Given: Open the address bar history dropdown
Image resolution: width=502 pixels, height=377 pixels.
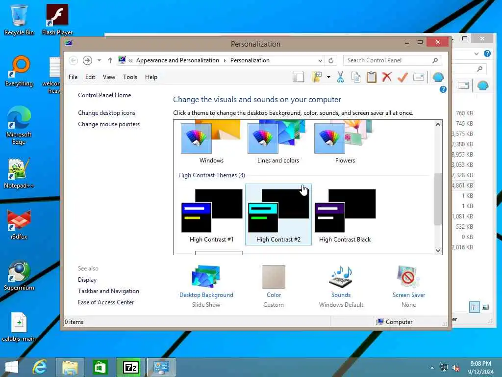Looking at the screenshot, I should (x=320, y=60).
